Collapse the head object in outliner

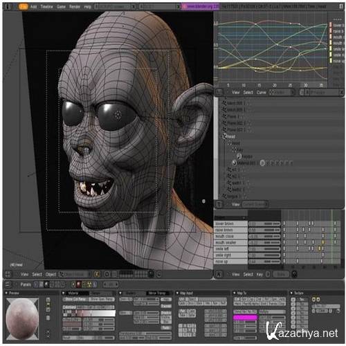coord(225,136)
